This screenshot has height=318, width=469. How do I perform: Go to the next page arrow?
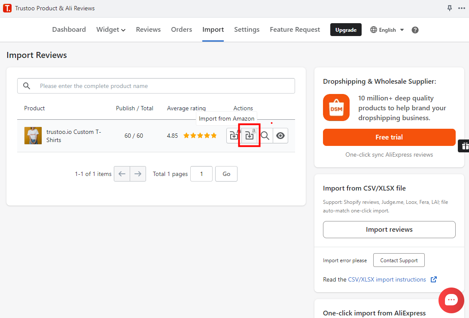138,174
